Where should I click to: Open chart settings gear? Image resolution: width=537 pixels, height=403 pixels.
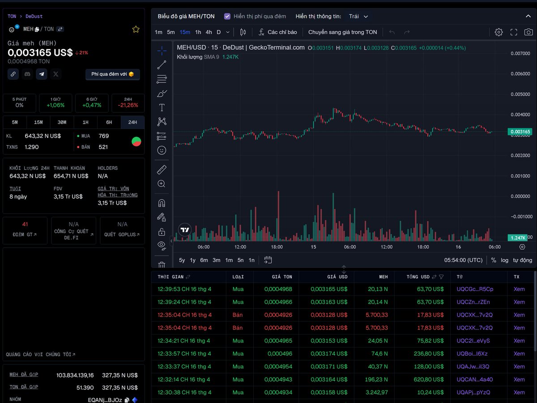(499, 32)
